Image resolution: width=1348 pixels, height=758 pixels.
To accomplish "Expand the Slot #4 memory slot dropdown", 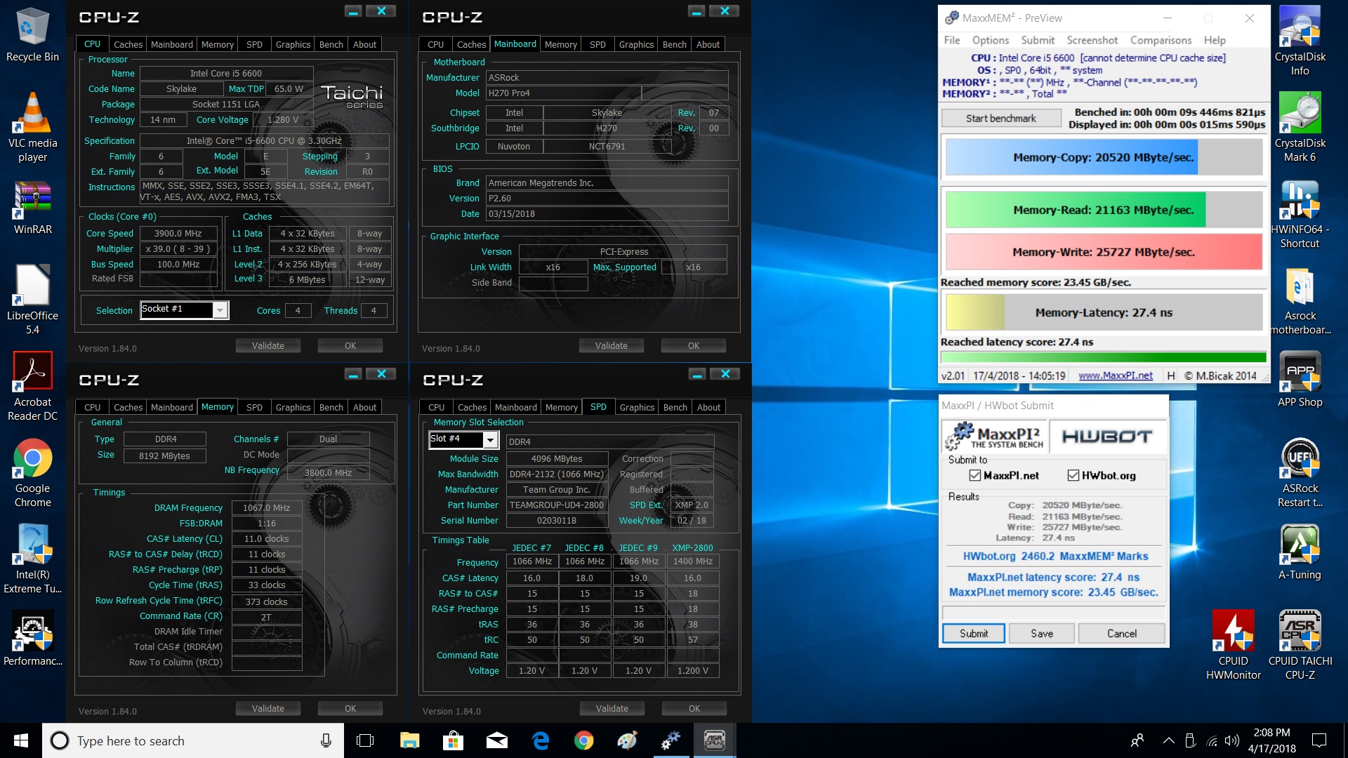I will pyautogui.click(x=490, y=440).
